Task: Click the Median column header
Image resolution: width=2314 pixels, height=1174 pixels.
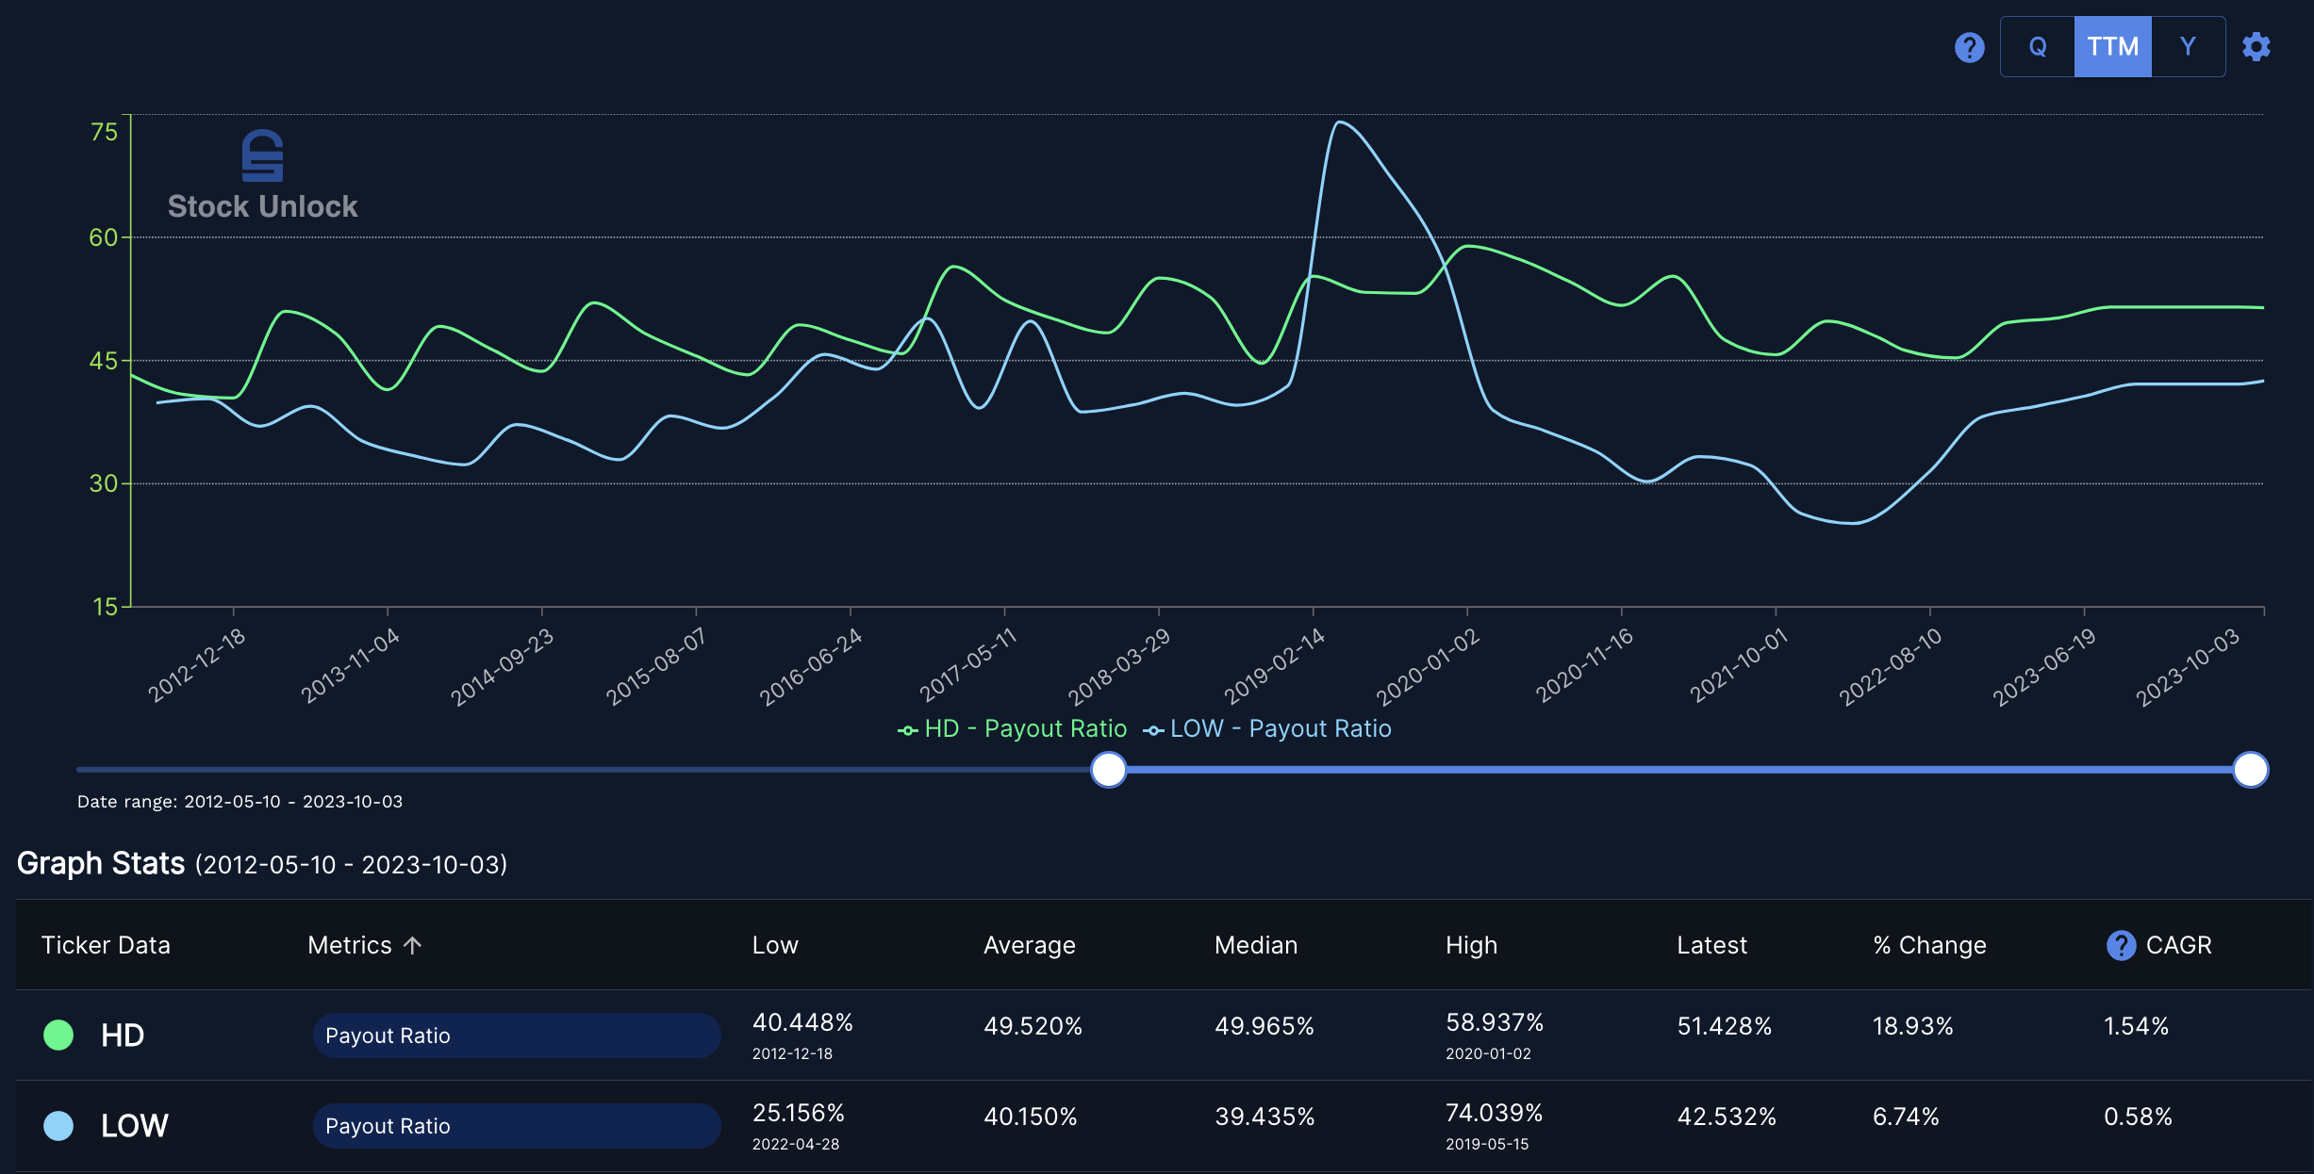Action: (1256, 945)
